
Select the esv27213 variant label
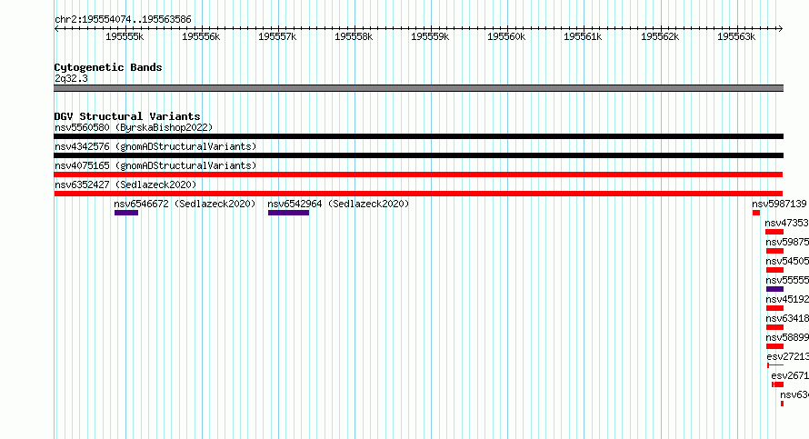point(788,356)
